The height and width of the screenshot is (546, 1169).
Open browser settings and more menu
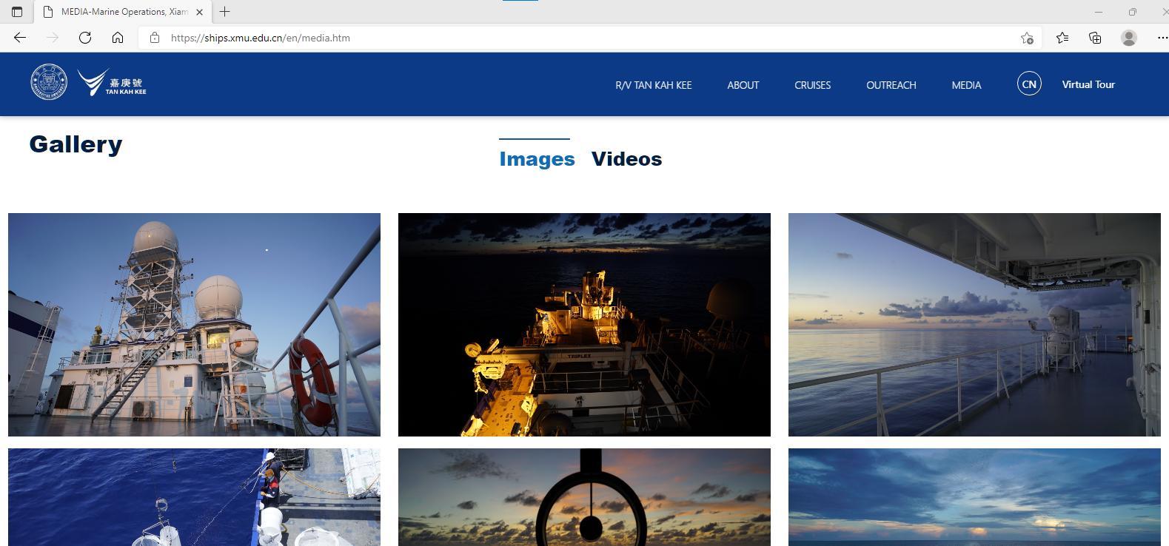pos(1162,38)
